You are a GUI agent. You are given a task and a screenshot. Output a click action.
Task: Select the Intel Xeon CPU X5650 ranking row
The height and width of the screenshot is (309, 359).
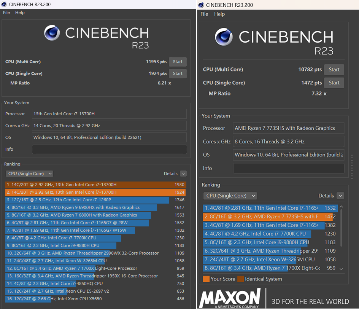tap(96, 299)
